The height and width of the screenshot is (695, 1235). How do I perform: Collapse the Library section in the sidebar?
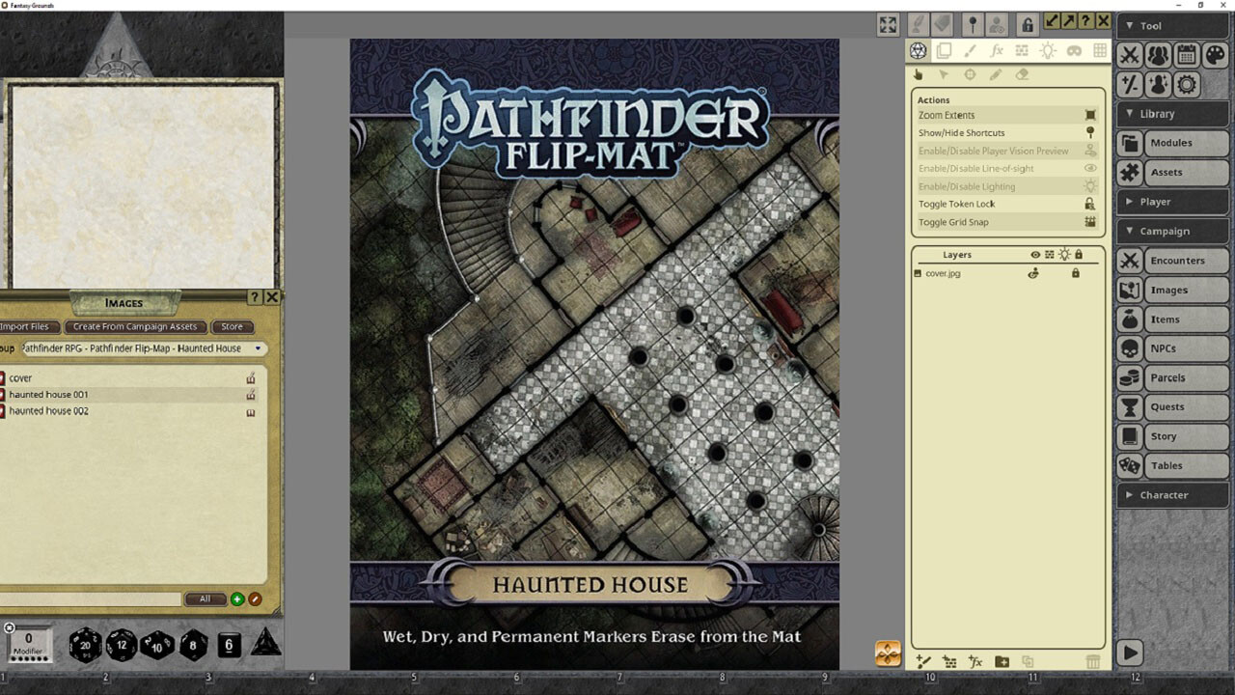[x=1172, y=113]
